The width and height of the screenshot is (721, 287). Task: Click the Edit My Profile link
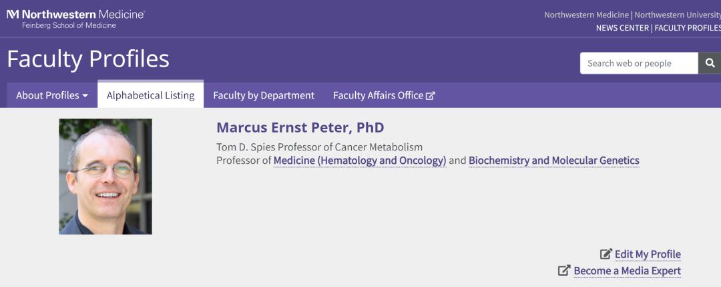[x=648, y=254]
